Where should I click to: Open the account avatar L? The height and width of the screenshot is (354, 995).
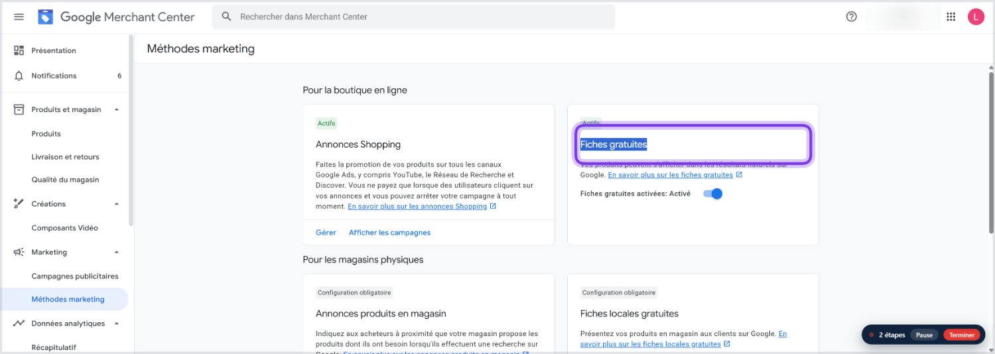tap(976, 17)
